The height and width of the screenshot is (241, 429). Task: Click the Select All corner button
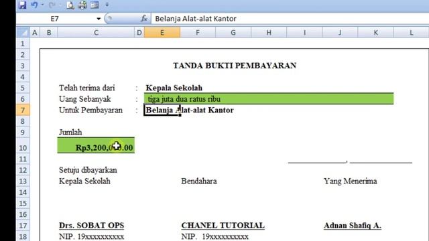[23, 33]
